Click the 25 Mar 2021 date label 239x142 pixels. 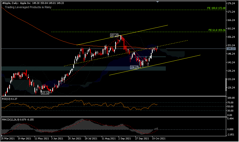(8, 139)
